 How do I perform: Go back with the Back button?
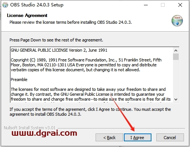tap(109, 138)
